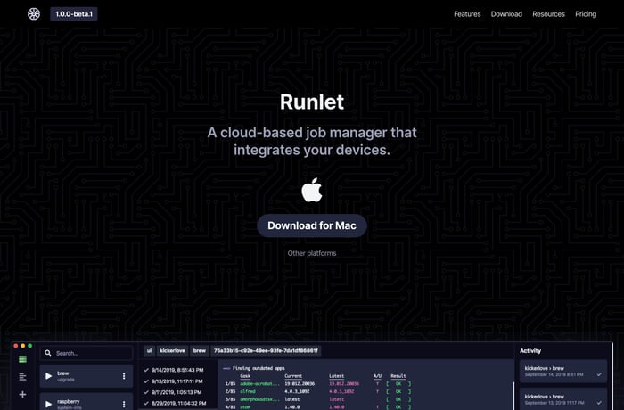Viewport: 624px width, 410px height.
Task: Click the search magnifier icon
Action: click(48, 353)
